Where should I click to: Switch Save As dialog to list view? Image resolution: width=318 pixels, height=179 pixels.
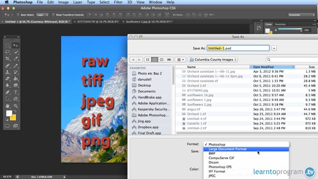[155, 60]
